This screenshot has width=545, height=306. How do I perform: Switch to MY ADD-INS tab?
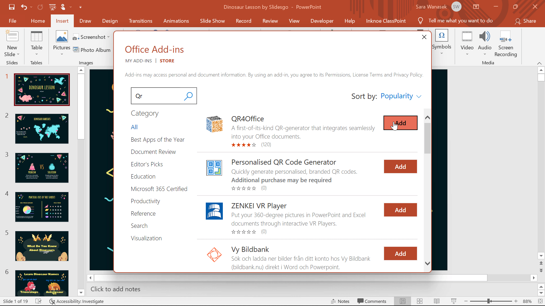point(139,61)
